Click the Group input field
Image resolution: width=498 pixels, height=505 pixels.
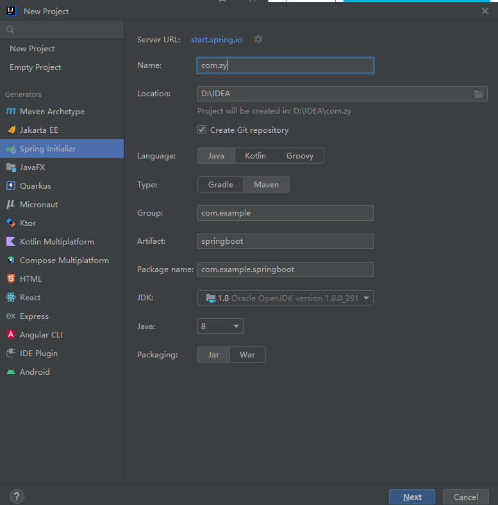click(285, 213)
